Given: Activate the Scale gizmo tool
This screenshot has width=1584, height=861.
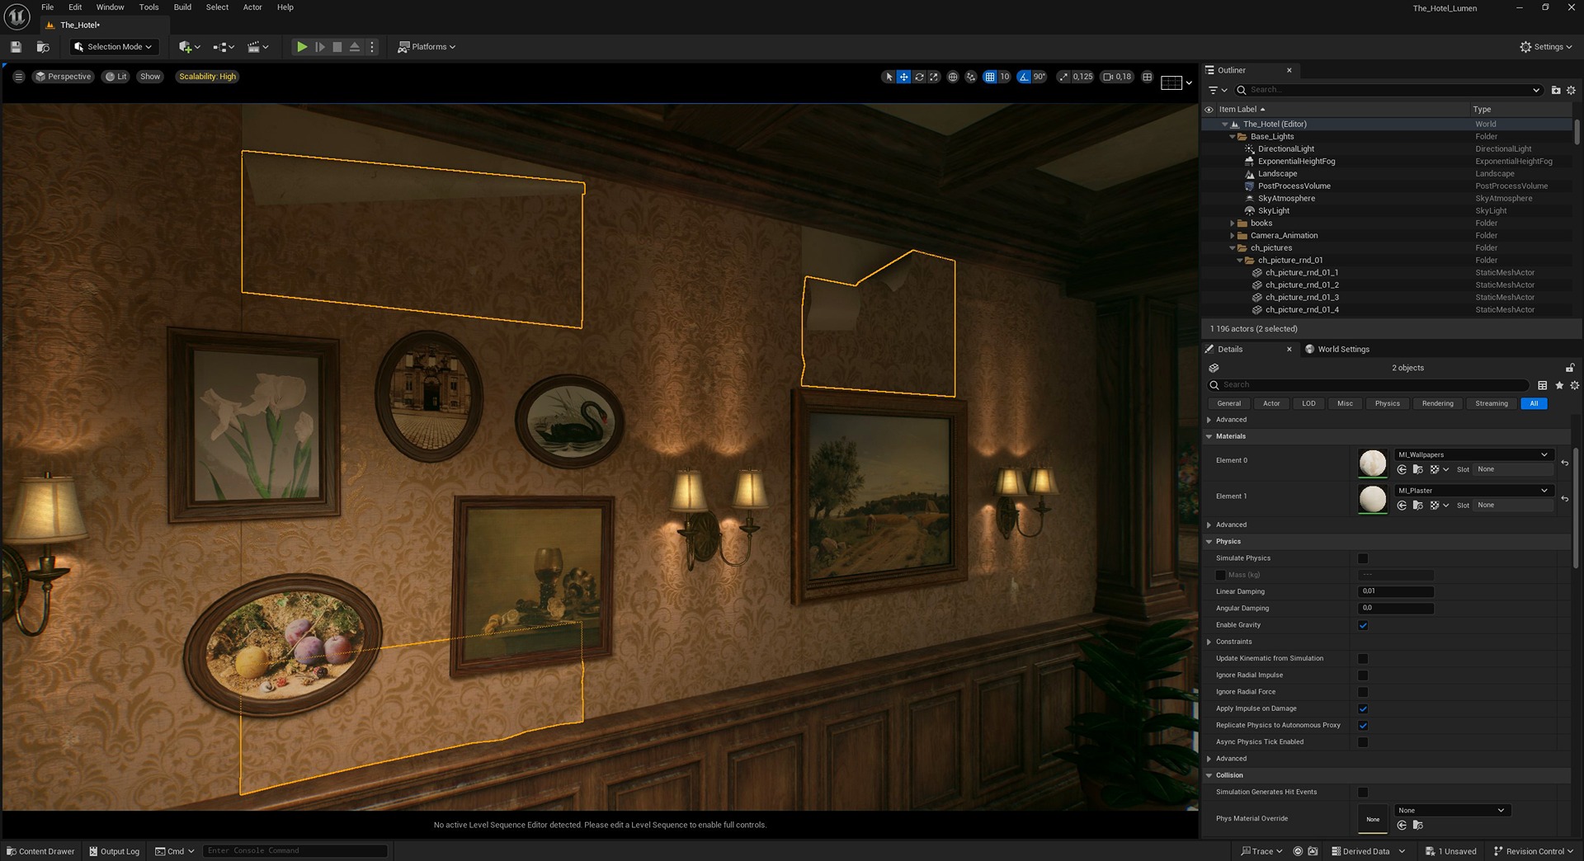Looking at the screenshot, I should coord(934,77).
